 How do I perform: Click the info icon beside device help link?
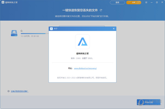coord(9,91)
